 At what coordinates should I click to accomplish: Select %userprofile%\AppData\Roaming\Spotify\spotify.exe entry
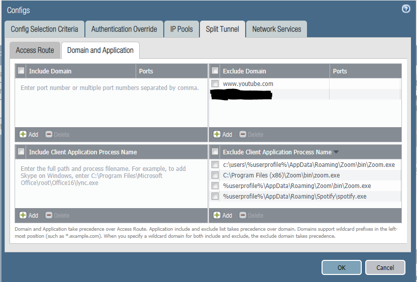pyautogui.click(x=295, y=197)
